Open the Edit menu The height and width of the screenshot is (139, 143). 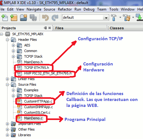tap(10, 9)
